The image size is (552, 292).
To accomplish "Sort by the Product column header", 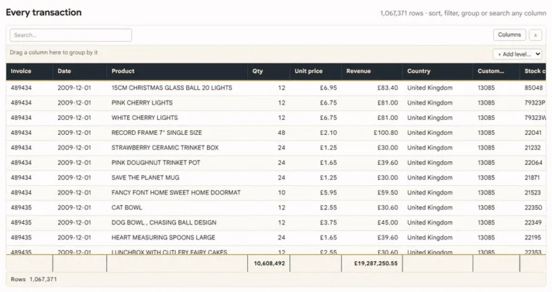I will 177,72.
